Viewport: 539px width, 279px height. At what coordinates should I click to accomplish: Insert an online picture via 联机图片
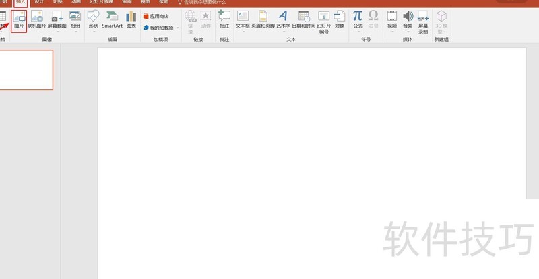coord(36,19)
